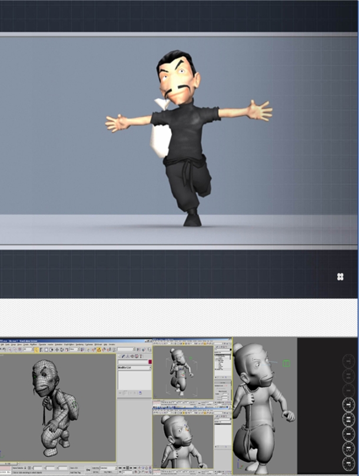Click the Auto Key button
Viewport: 359px width, 476px height.
pyautogui.click(x=95, y=468)
